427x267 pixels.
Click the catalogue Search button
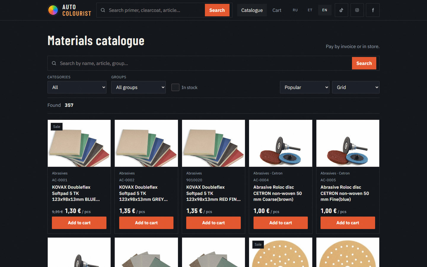coord(364,63)
